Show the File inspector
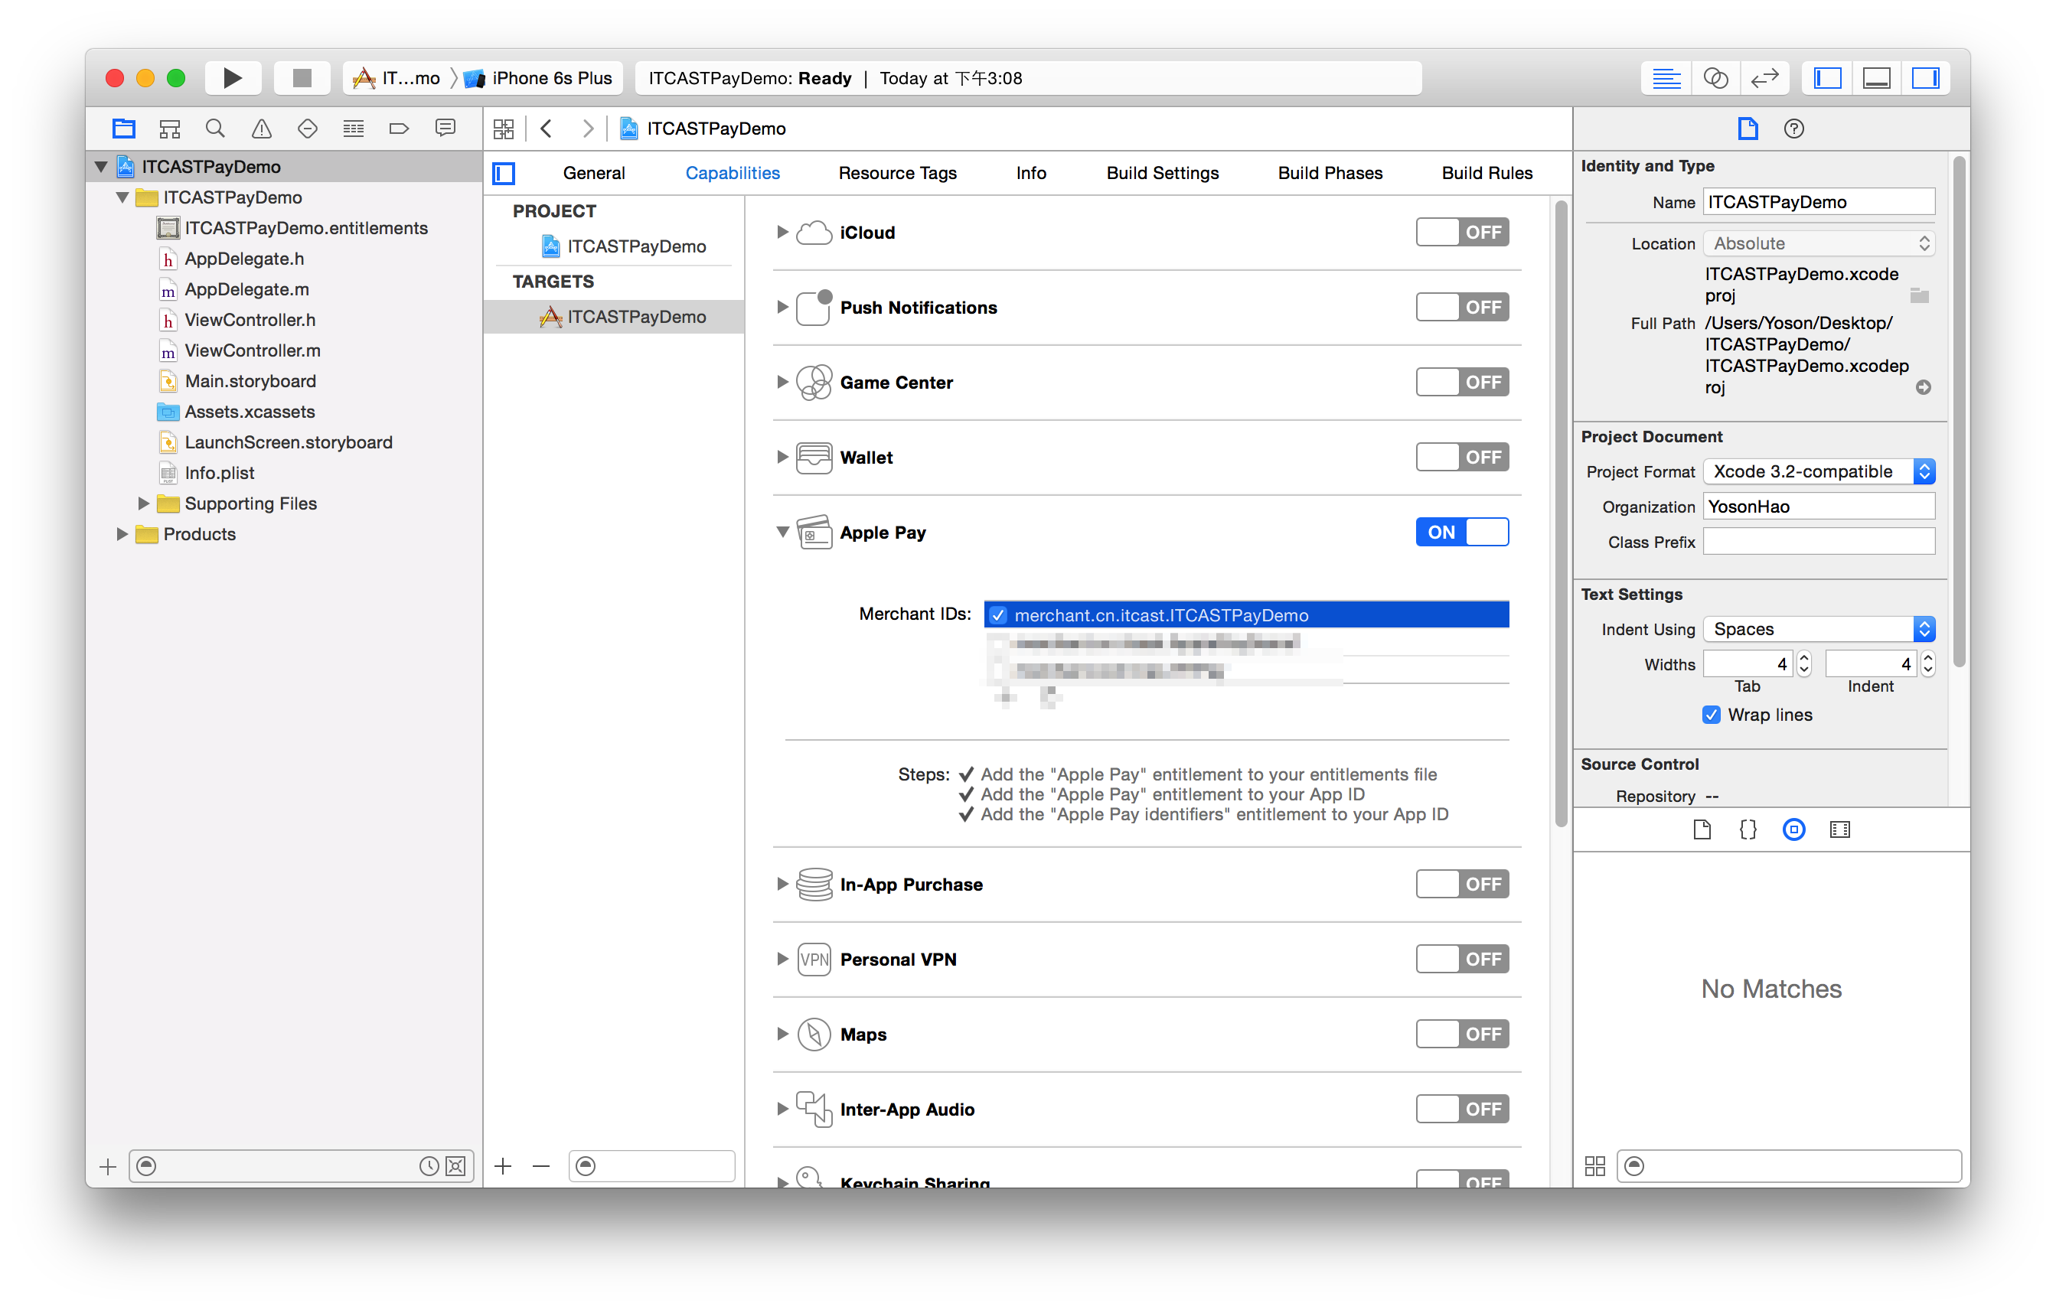The height and width of the screenshot is (1310, 2056). pos(1748,129)
